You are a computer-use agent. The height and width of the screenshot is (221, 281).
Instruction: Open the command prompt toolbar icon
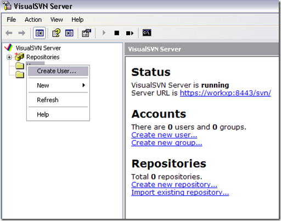pos(147,33)
